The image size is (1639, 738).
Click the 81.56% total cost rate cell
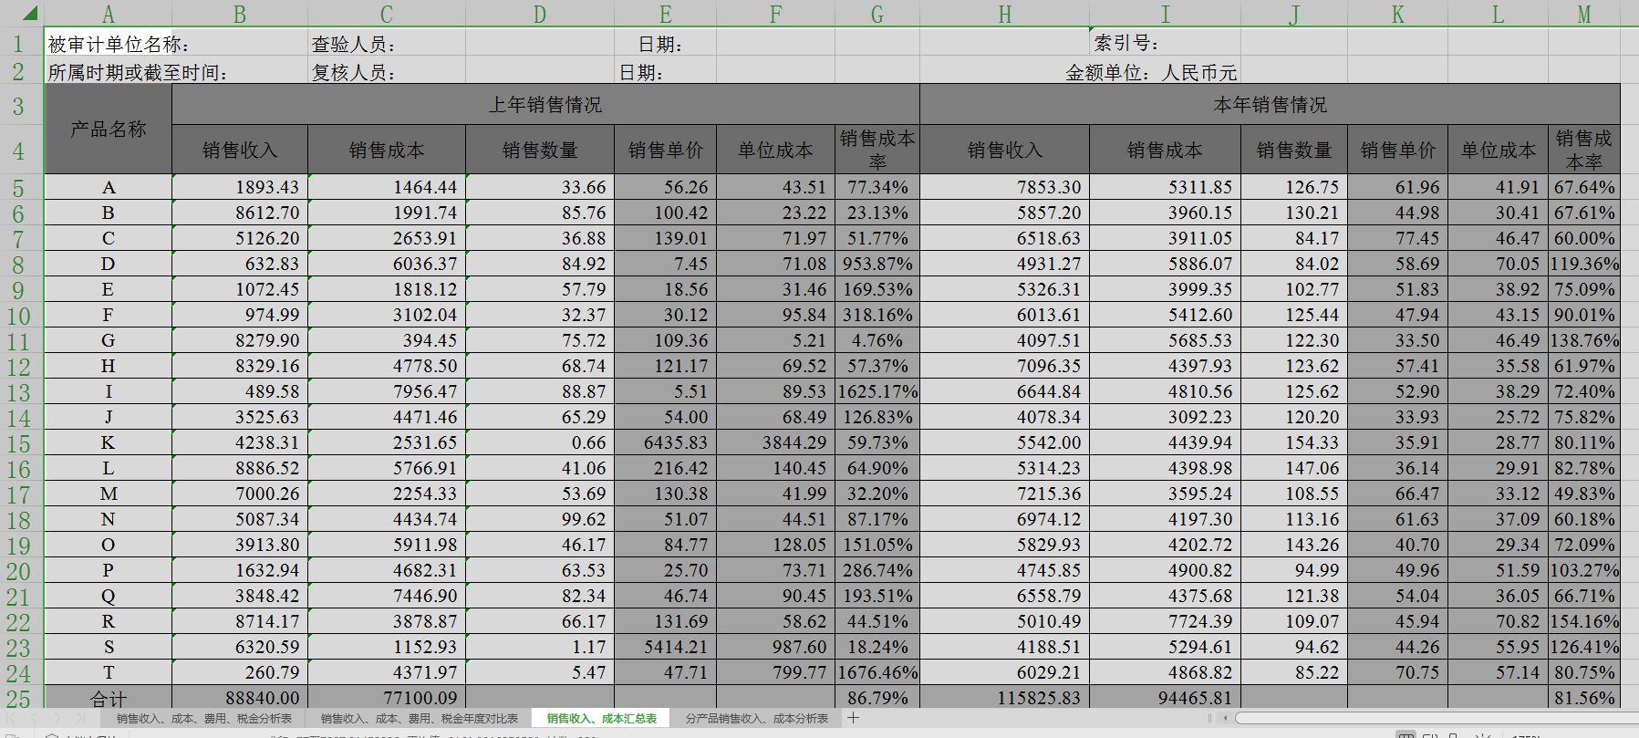click(1584, 698)
